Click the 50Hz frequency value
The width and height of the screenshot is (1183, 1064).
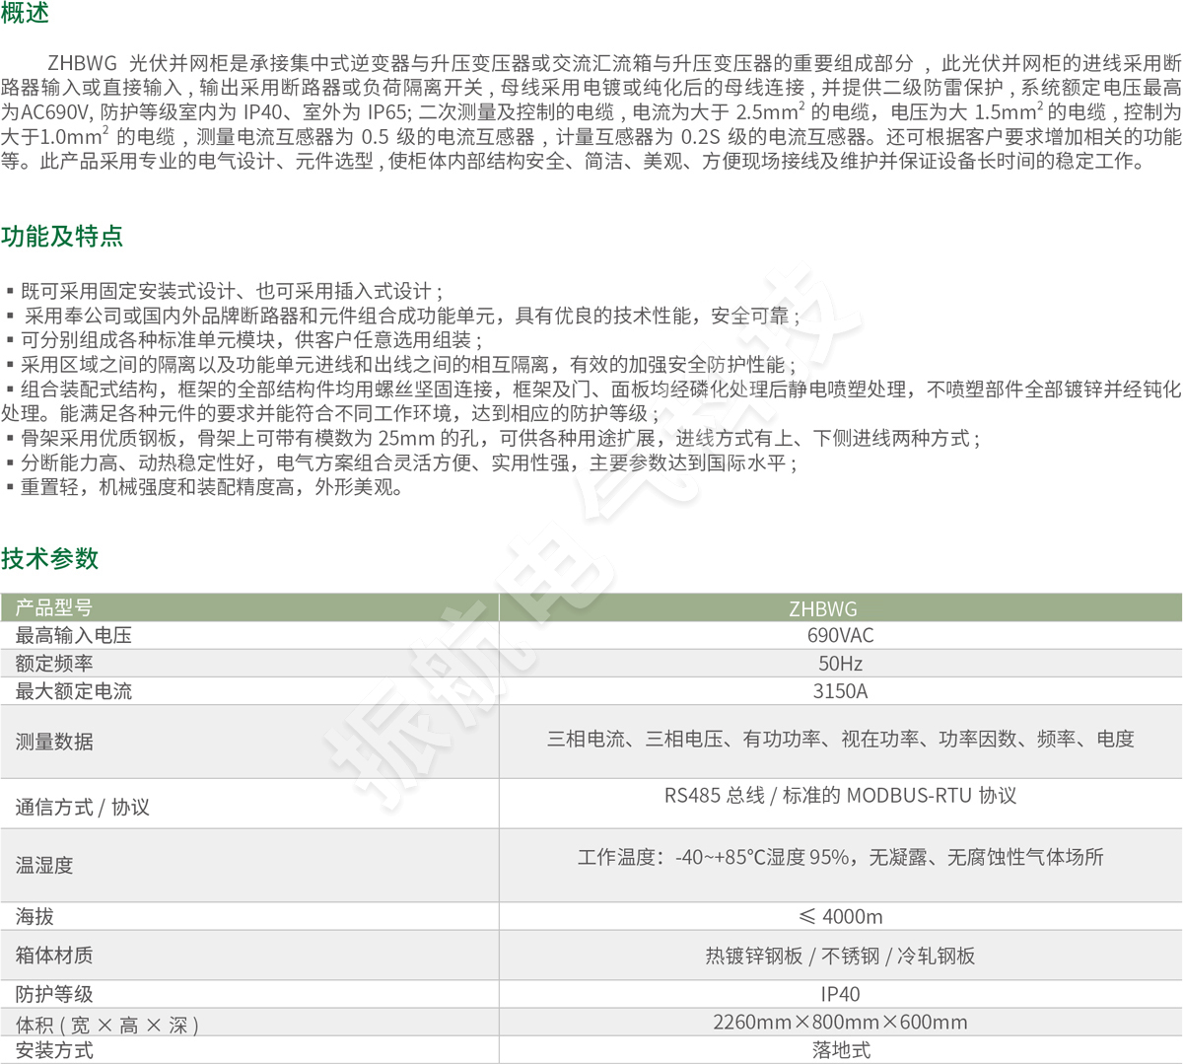coord(840,664)
